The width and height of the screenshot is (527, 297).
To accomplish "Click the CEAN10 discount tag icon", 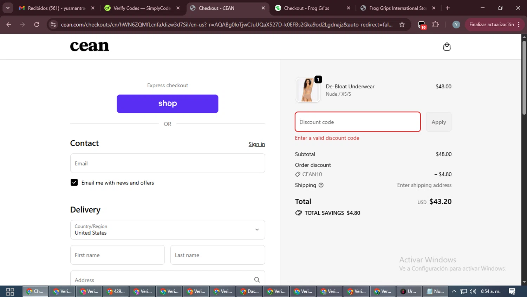I will pyautogui.click(x=298, y=174).
